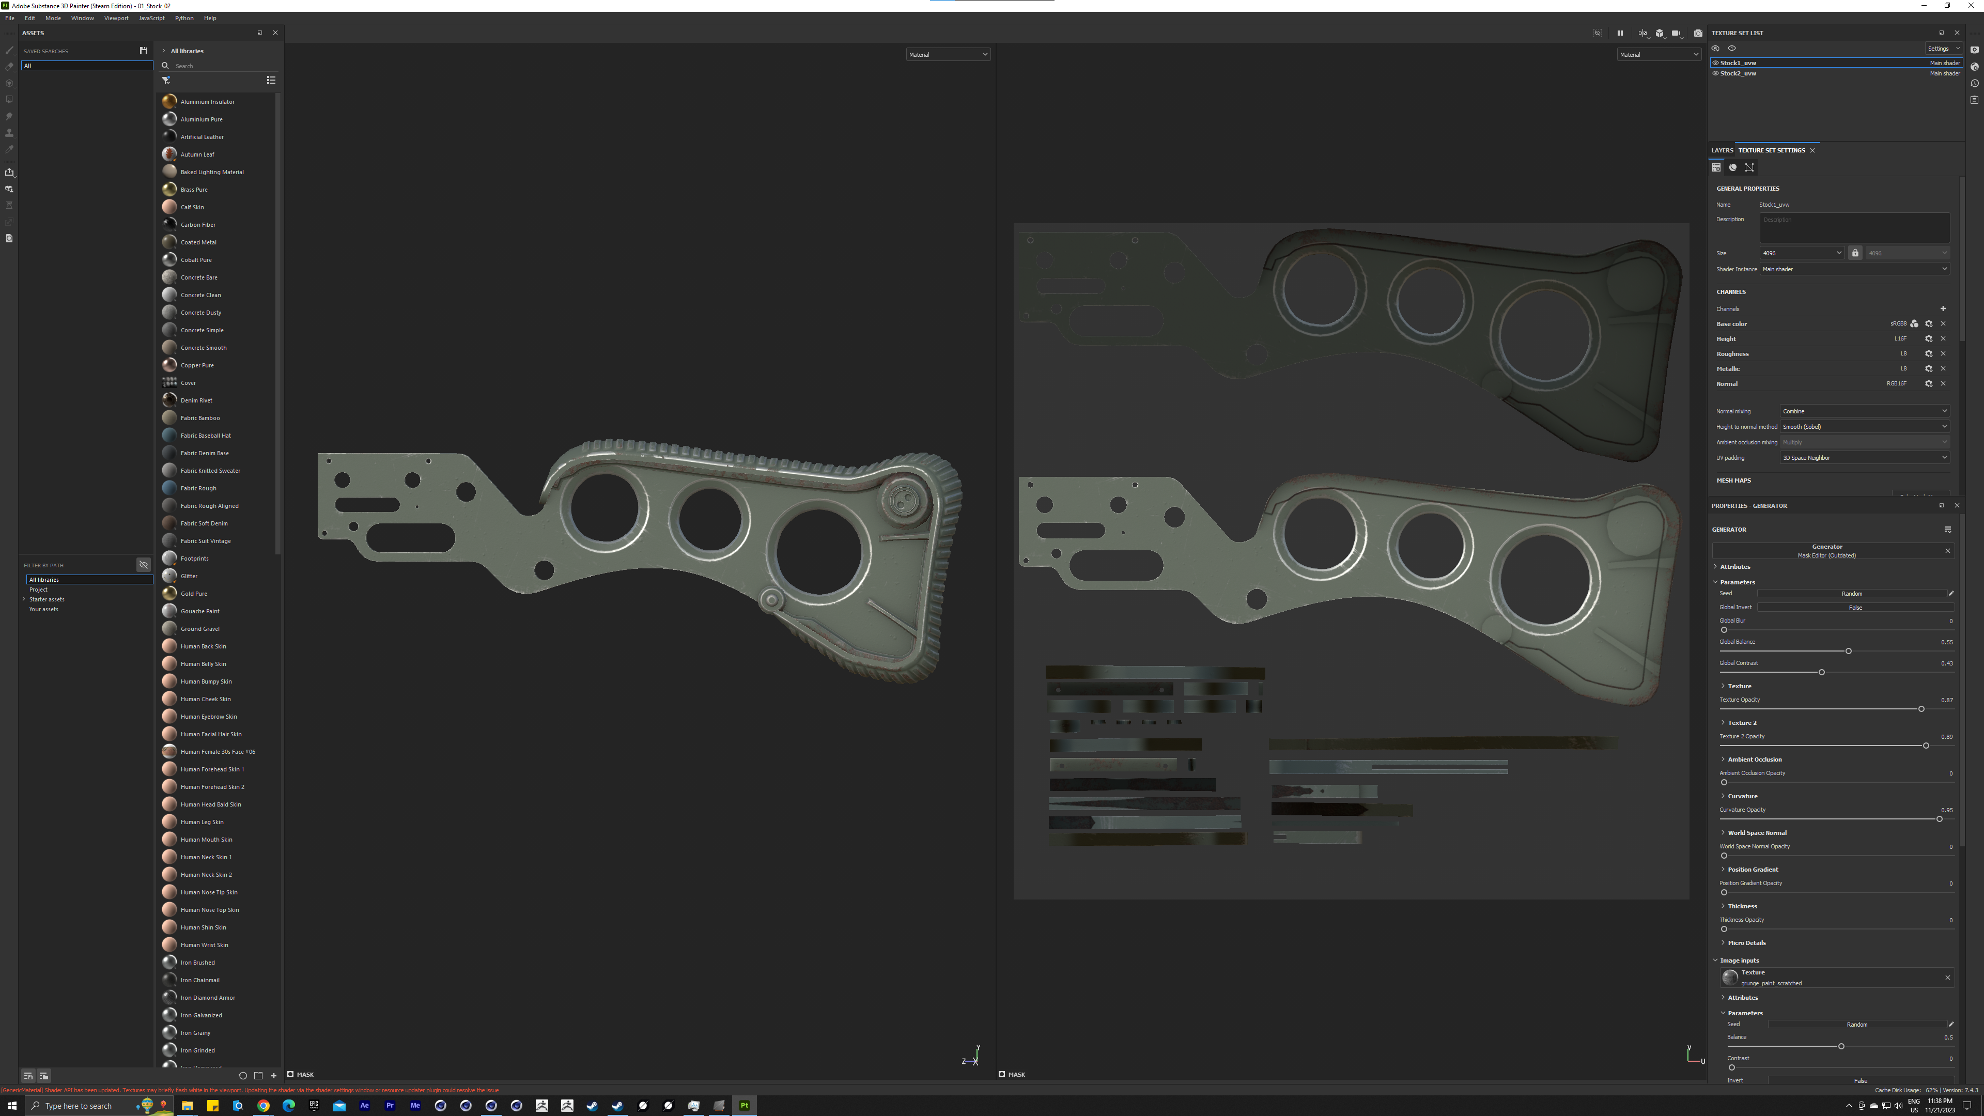Image resolution: width=1984 pixels, height=1116 pixels.
Task: Toggle visibility of Stock1_uvw texture set
Action: coord(1715,63)
